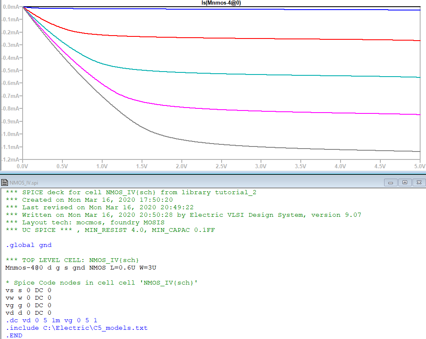Minimize the NMOS_IV.spi netlist window

coord(391,182)
